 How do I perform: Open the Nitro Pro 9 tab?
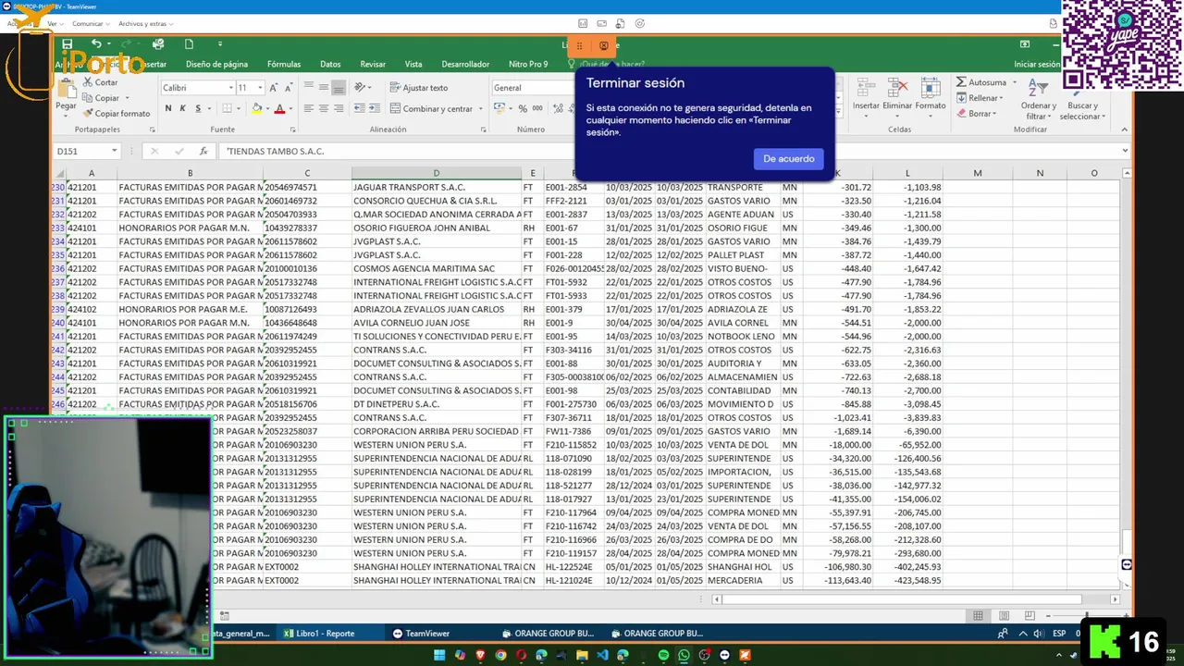point(528,64)
